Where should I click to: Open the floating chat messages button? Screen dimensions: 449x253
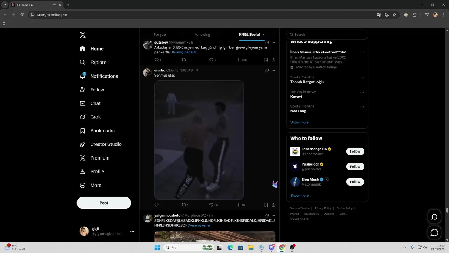click(434, 233)
